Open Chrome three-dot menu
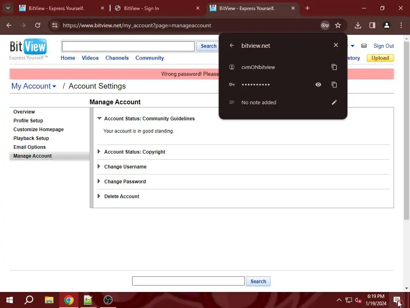The height and width of the screenshot is (308, 410). pyautogui.click(x=401, y=25)
